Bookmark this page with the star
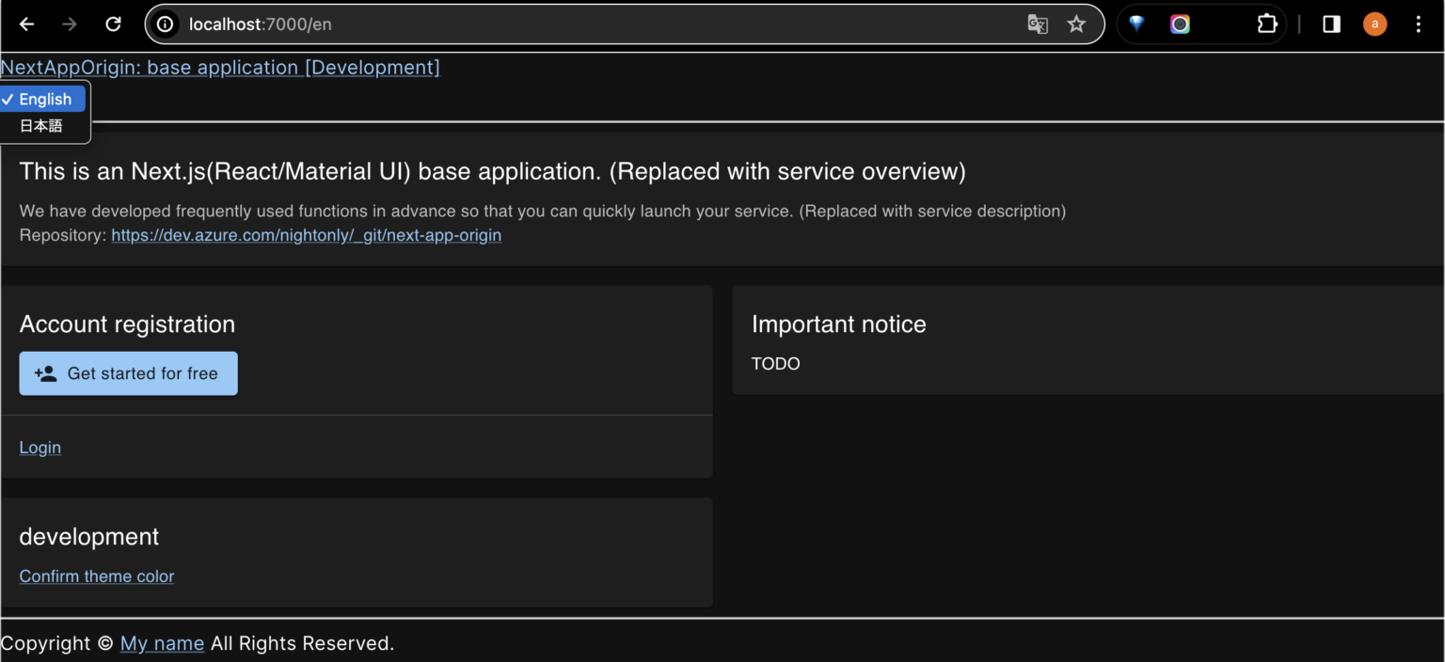The image size is (1445, 662). point(1076,24)
